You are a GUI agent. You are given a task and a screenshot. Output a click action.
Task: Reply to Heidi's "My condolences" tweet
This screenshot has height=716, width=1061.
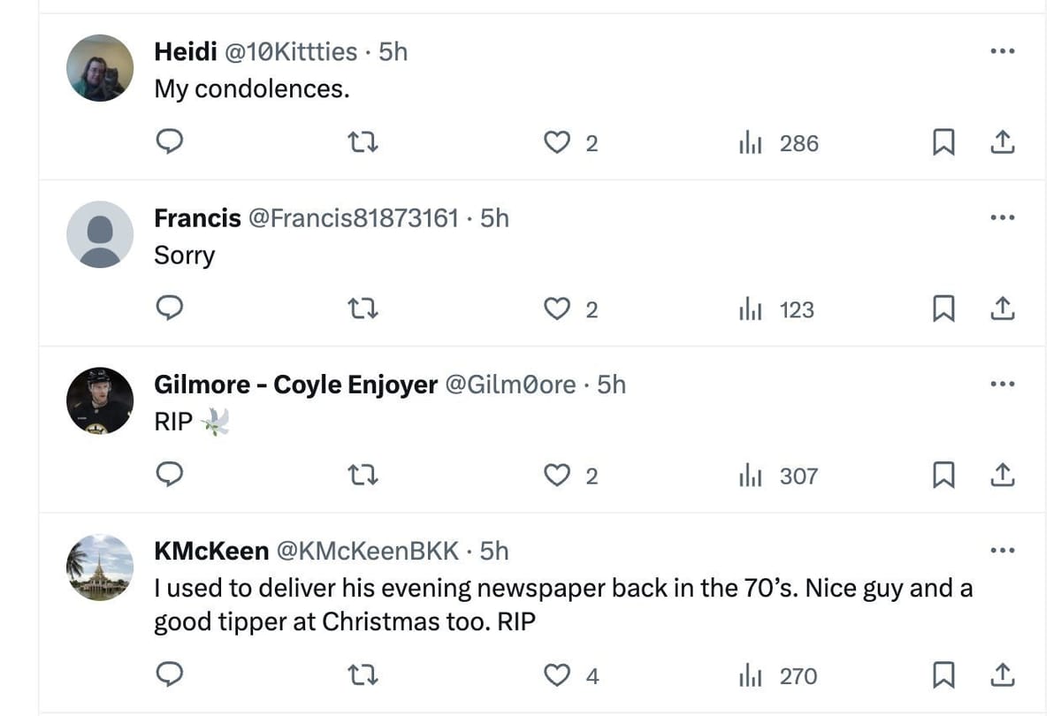pyautogui.click(x=169, y=142)
